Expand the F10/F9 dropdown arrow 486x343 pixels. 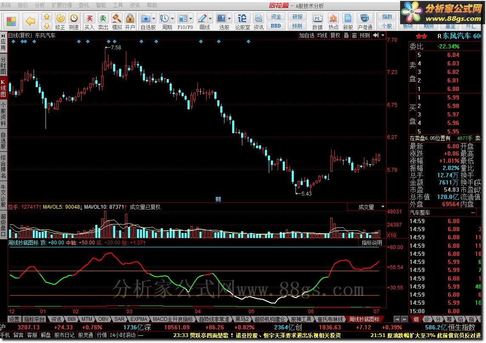tap(190, 18)
